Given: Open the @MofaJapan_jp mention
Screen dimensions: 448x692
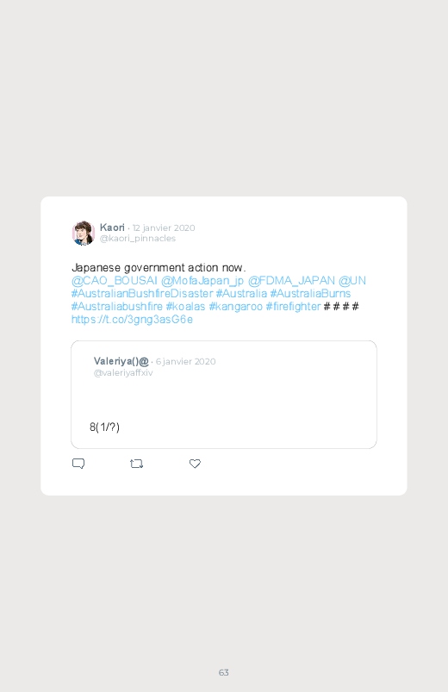Looking at the screenshot, I should (202, 281).
